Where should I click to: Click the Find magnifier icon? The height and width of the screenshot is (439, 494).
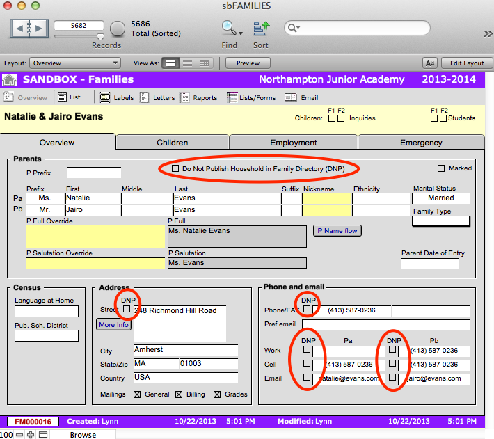pos(228,29)
